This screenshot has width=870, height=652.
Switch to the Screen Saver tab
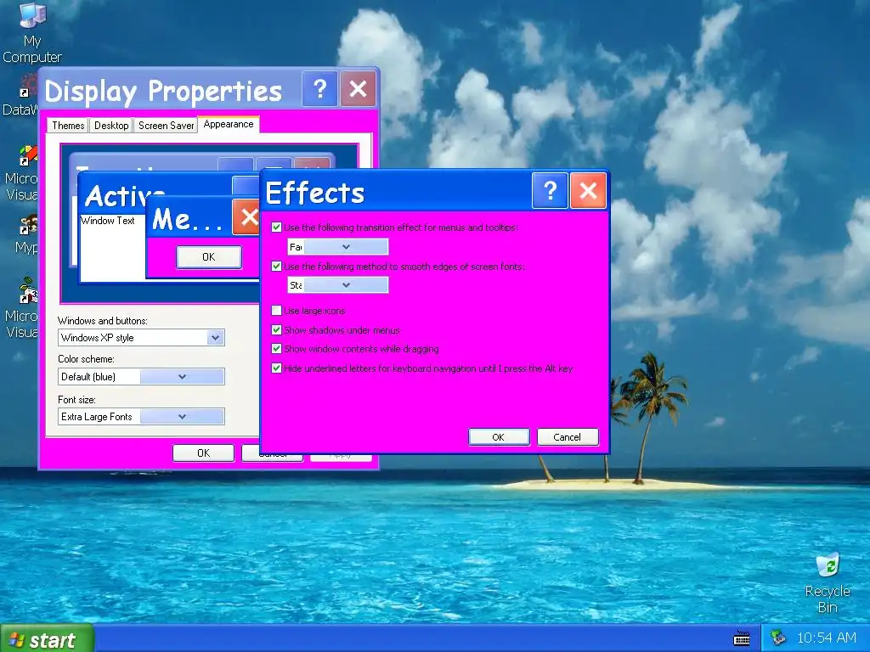click(x=166, y=126)
